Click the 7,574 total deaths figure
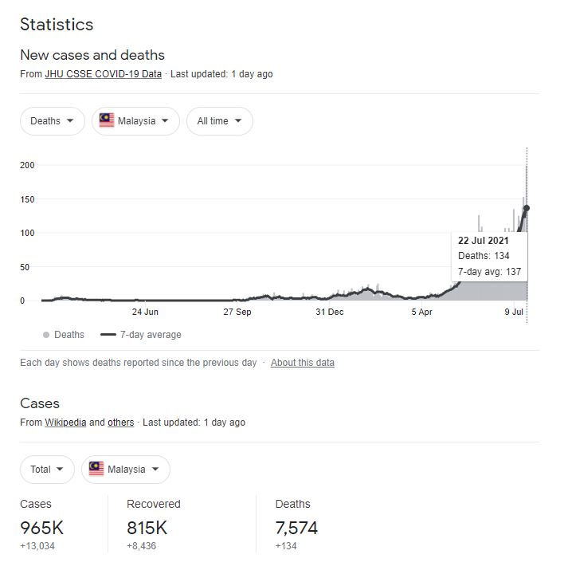 [x=296, y=528]
